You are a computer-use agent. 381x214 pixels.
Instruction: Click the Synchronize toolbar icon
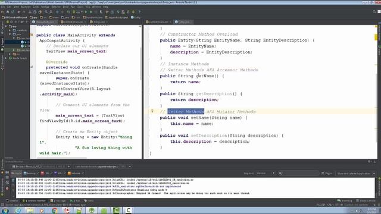[13, 12]
